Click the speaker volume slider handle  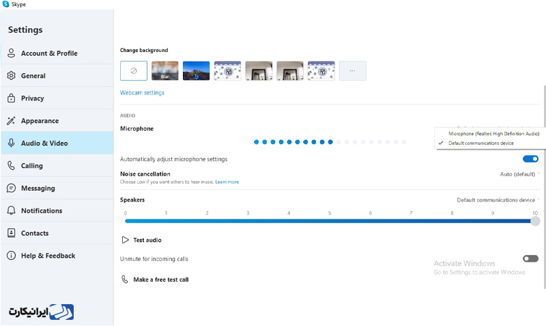(x=535, y=221)
